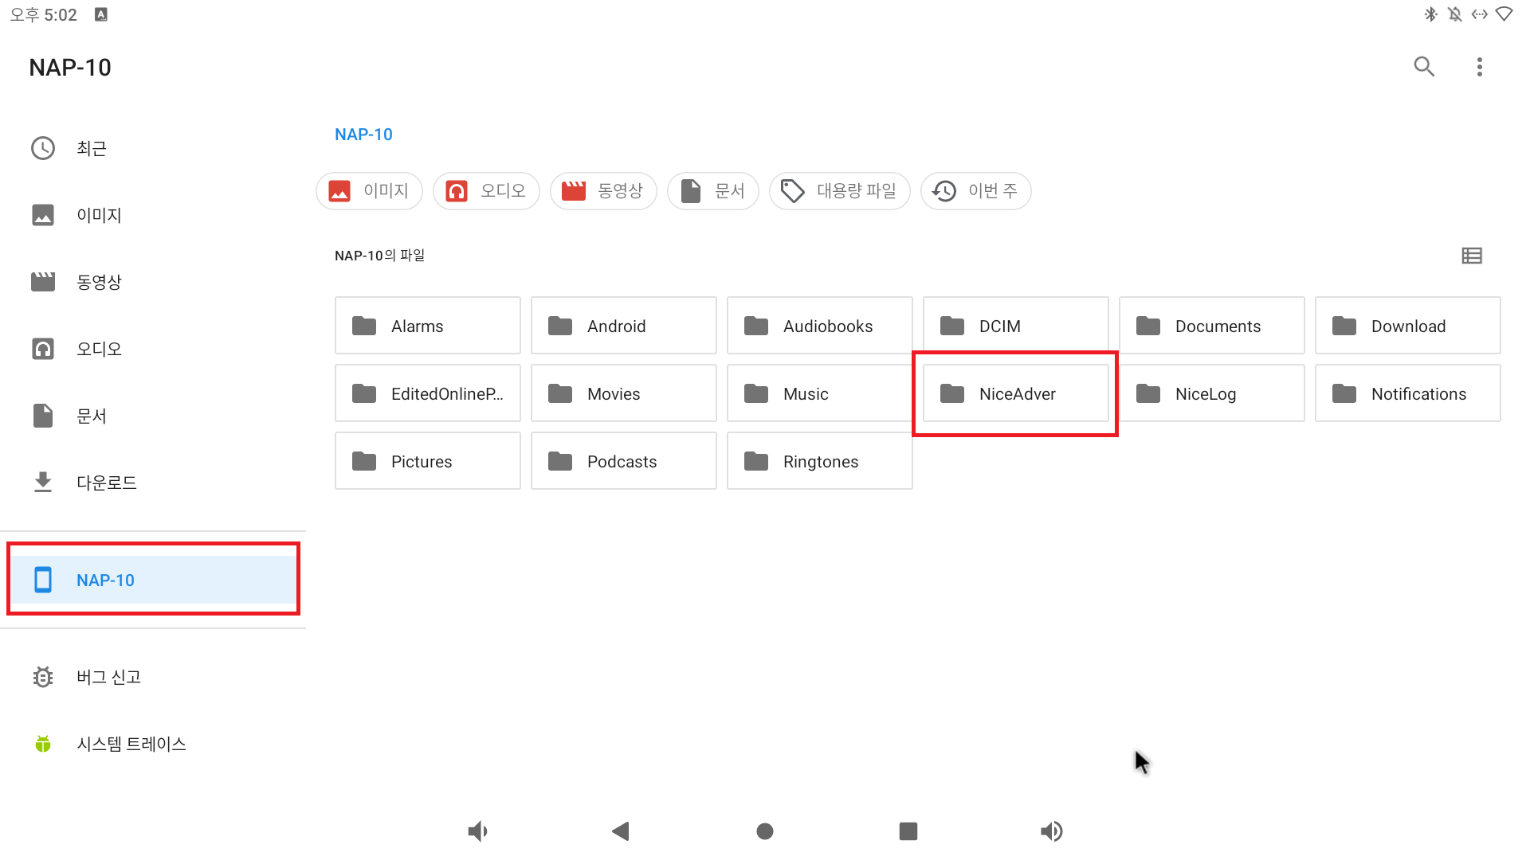Enable the 동영상 filter chip
The height and width of the screenshot is (860, 1530).
tap(603, 191)
